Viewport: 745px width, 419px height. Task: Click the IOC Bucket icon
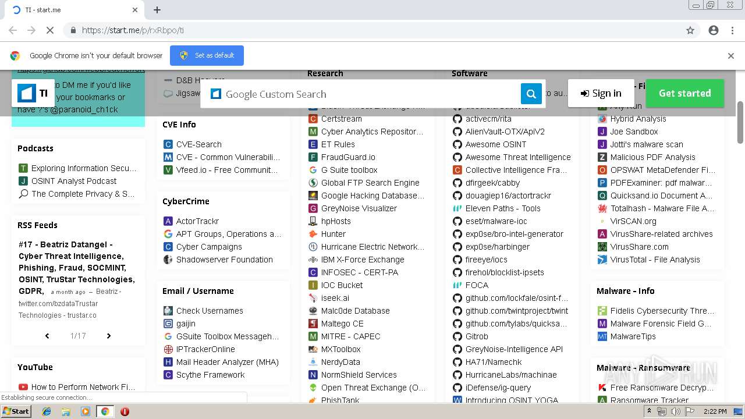coord(313,285)
